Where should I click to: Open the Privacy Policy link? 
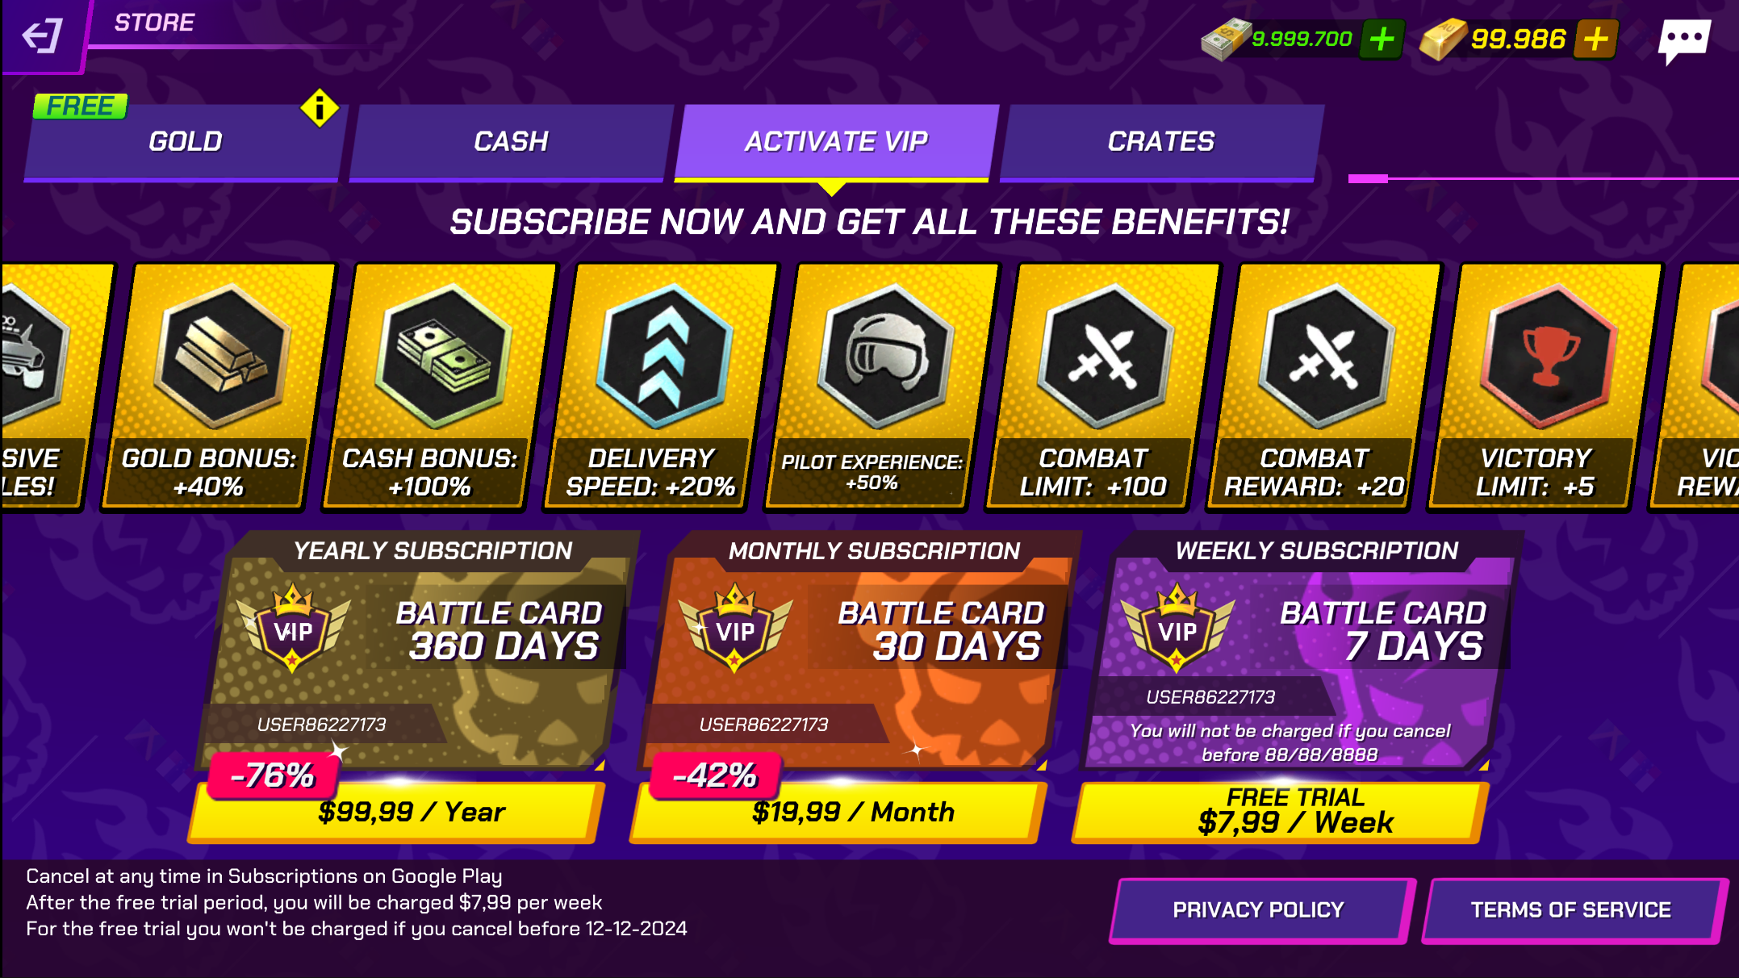(1259, 910)
